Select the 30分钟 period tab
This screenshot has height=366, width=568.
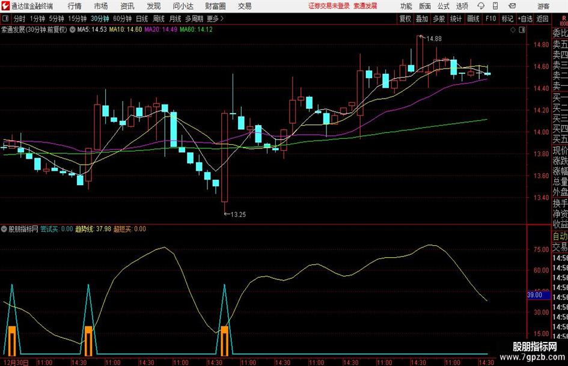[x=100, y=19]
